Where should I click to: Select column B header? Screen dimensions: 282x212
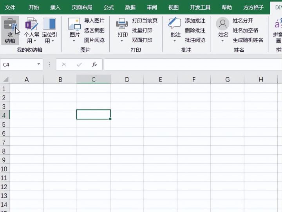click(60, 80)
